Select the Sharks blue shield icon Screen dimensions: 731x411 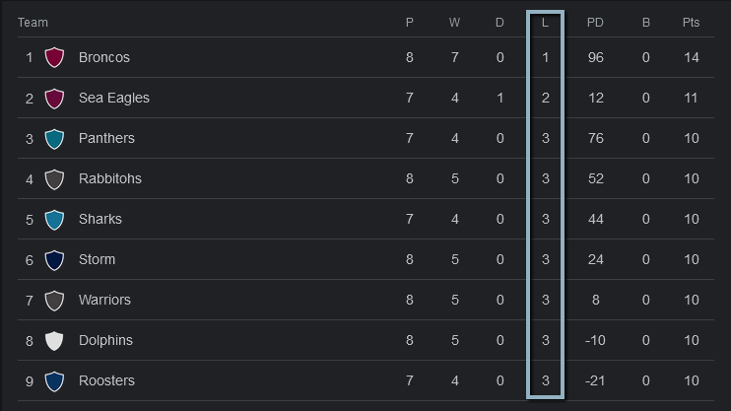54,219
